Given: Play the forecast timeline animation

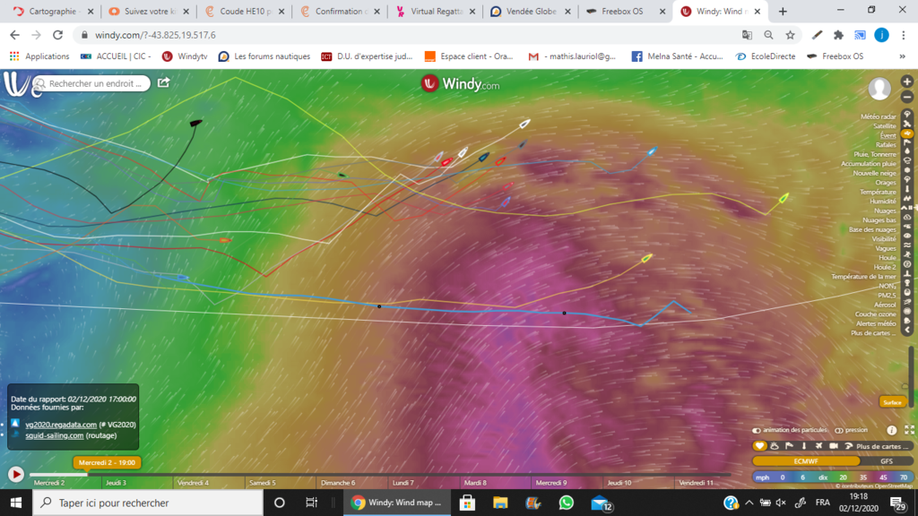Looking at the screenshot, I should point(16,474).
